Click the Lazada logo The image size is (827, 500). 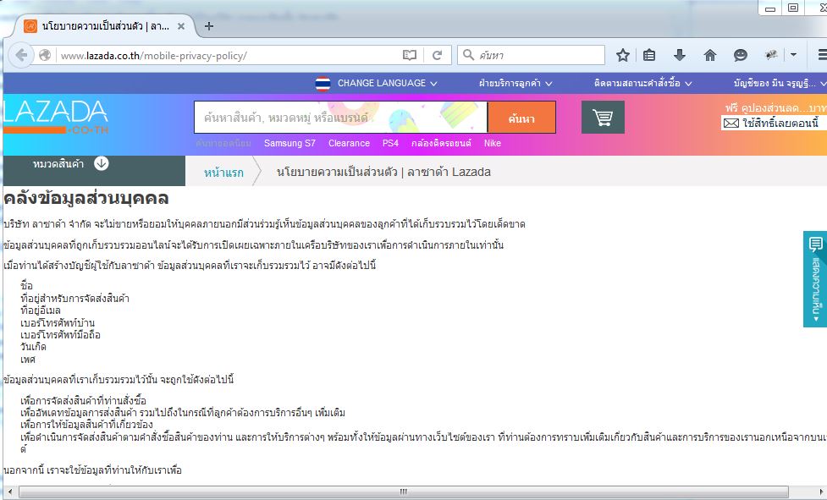(x=55, y=117)
